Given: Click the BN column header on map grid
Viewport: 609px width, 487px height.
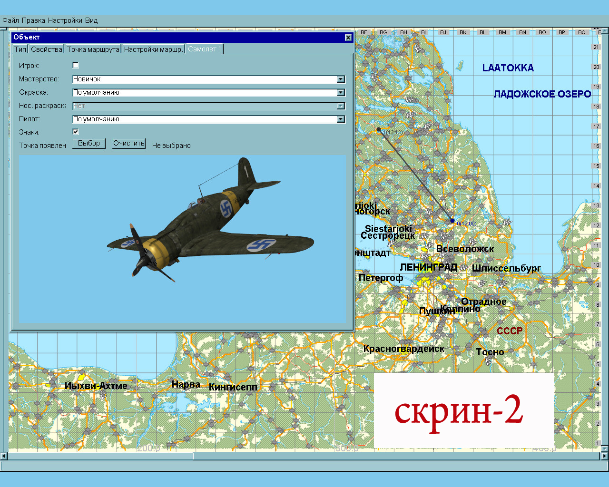Looking at the screenshot, I should pos(522,32).
